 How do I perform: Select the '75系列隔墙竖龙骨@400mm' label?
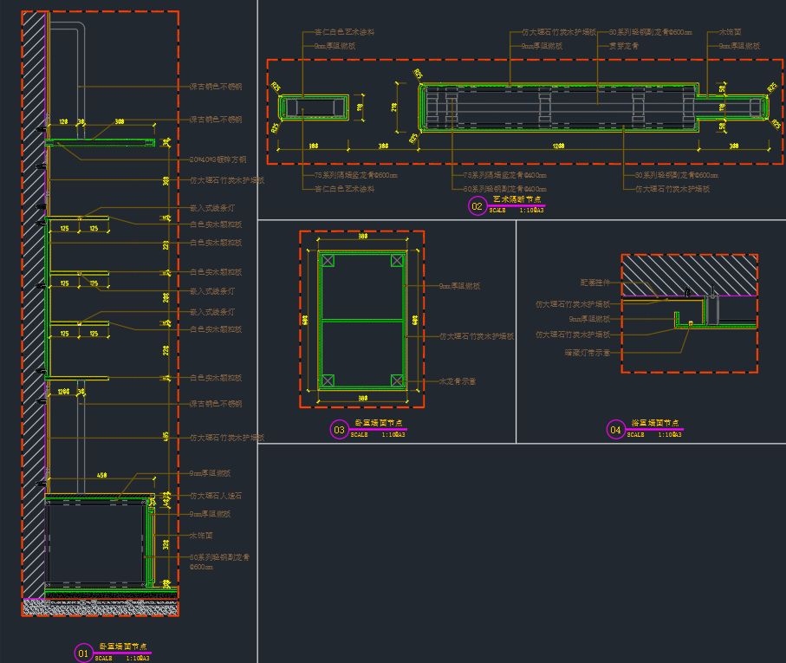[504, 175]
